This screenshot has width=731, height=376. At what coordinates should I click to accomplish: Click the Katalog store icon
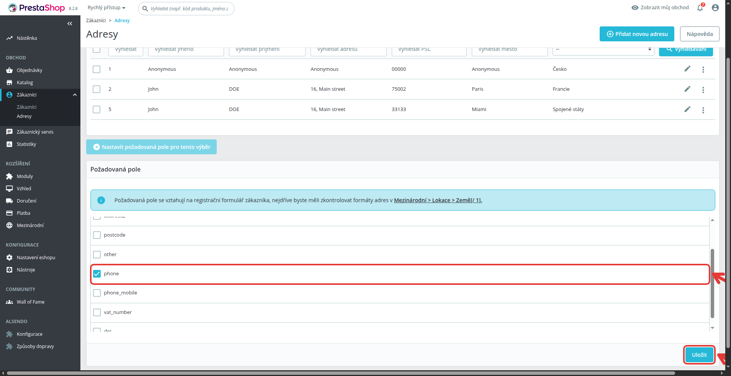(x=10, y=82)
